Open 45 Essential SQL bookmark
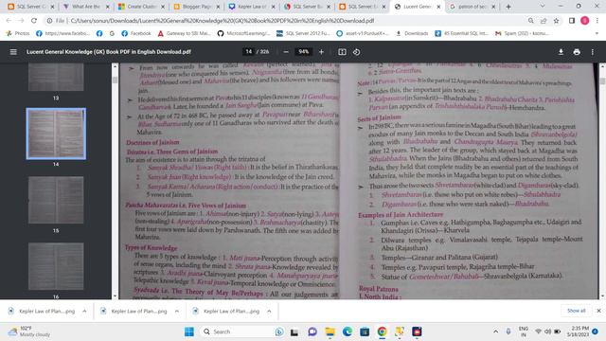 461,34
